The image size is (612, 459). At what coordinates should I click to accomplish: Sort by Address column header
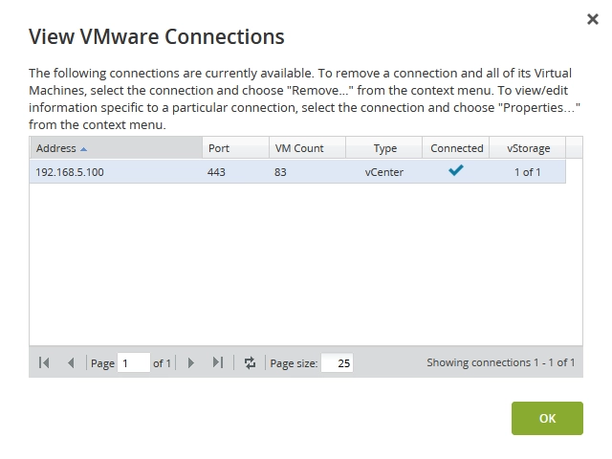116,148
